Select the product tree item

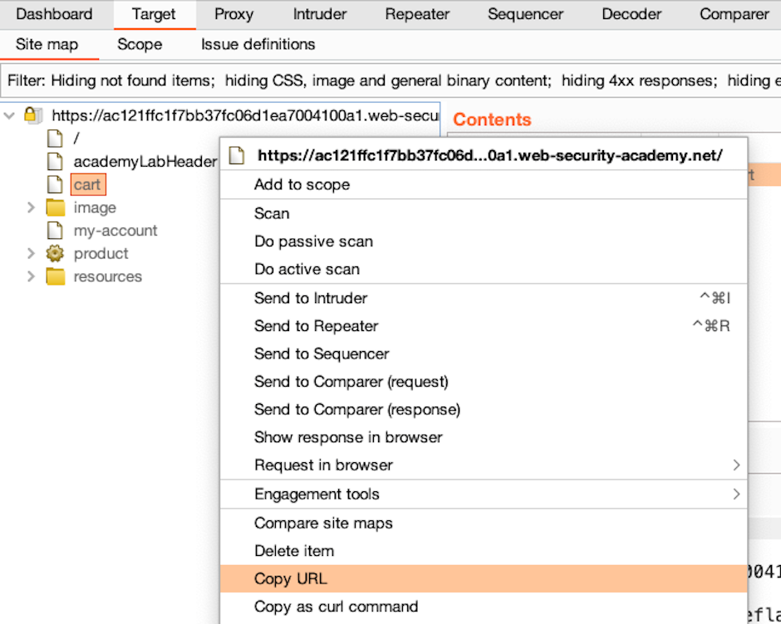pyautogui.click(x=101, y=253)
